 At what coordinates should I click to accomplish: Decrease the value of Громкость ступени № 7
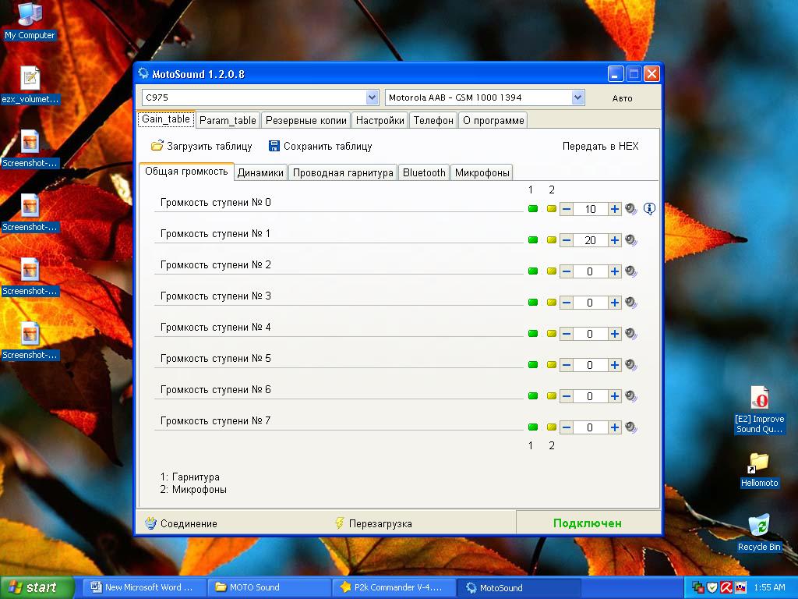pos(567,427)
